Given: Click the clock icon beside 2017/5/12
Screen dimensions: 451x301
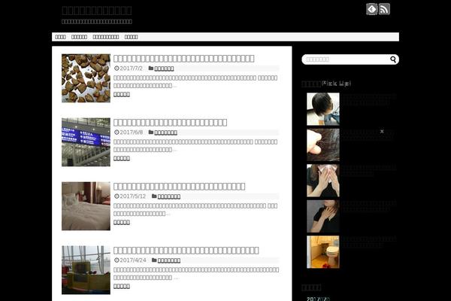Looking at the screenshot, I should [x=117, y=196].
